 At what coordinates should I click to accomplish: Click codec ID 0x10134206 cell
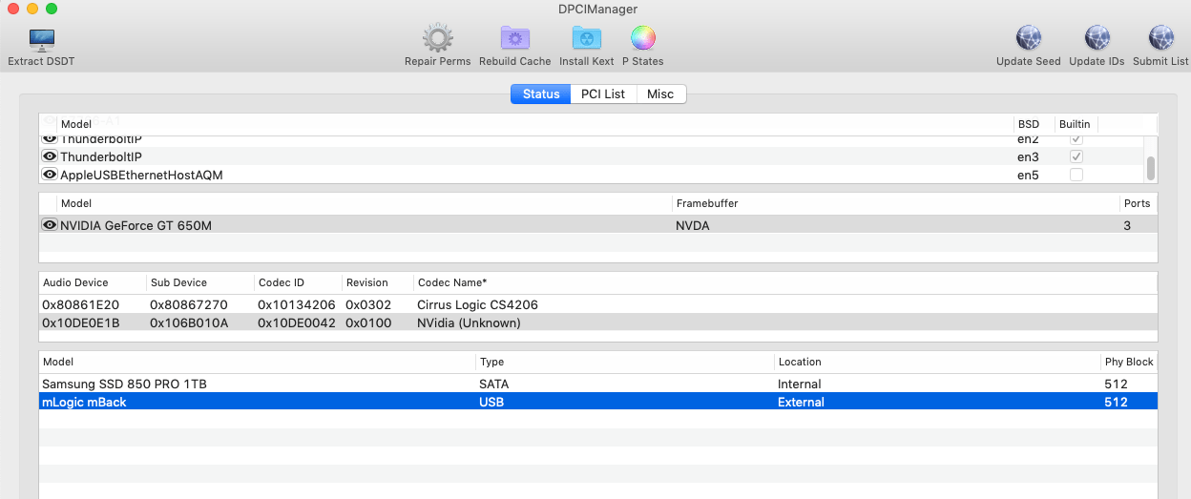pyautogui.click(x=296, y=304)
